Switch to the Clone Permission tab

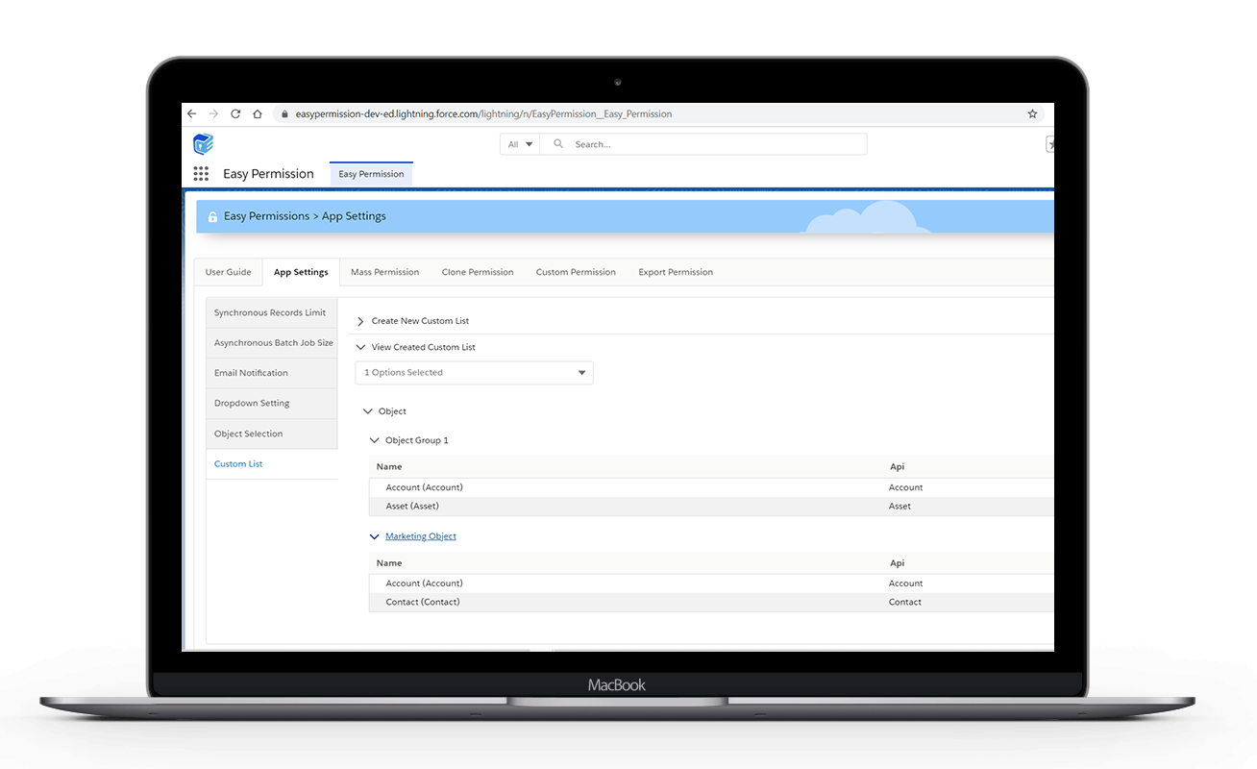point(478,272)
